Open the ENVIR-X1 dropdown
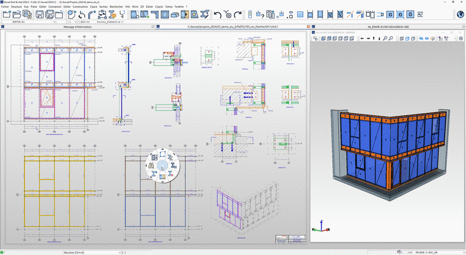The image size is (466, 255). (54, 21)
